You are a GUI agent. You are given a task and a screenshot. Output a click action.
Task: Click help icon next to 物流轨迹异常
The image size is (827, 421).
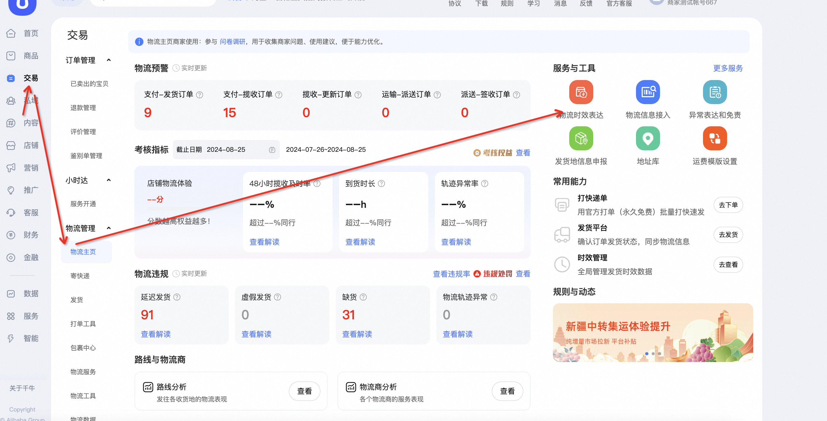494,297
